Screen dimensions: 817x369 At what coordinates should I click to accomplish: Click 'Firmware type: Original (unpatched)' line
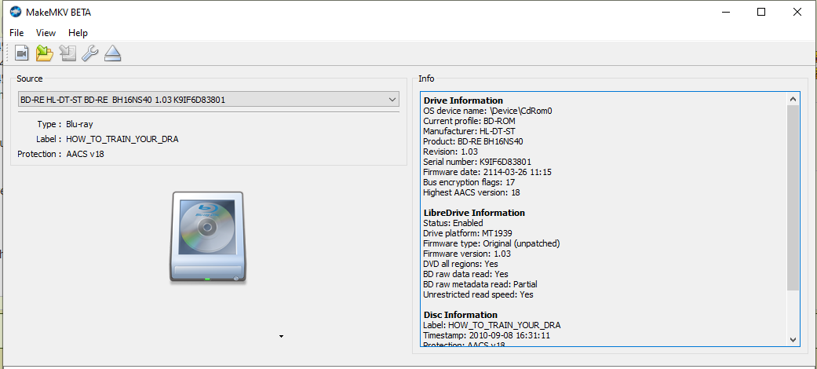point(491,243)
